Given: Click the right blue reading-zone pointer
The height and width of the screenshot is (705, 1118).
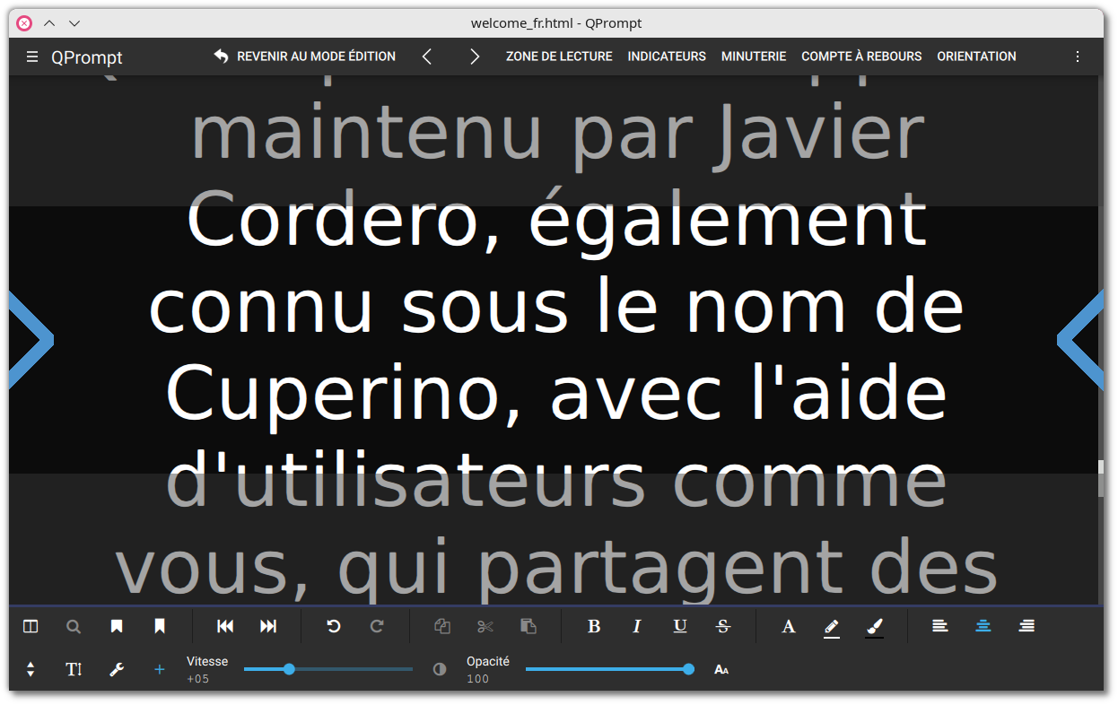Looking at the screenshot, I should point(1080,340).
